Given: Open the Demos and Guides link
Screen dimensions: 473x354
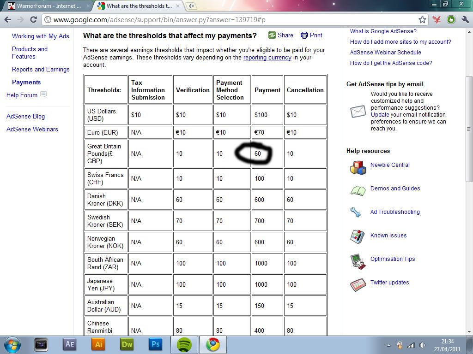Looking at the screenshot, I should pyautogui.click(x=395, y=189).
